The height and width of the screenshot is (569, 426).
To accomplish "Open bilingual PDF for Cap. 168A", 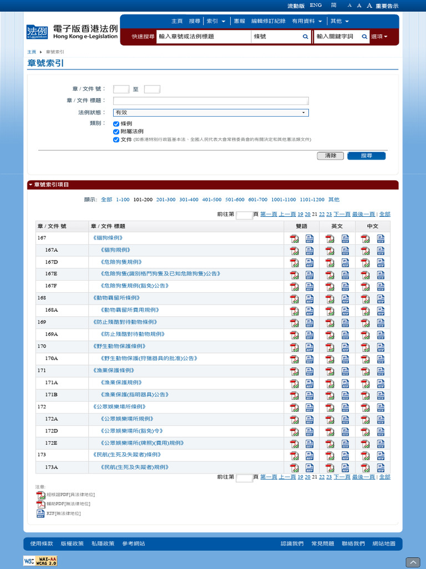I will (295, 311).
